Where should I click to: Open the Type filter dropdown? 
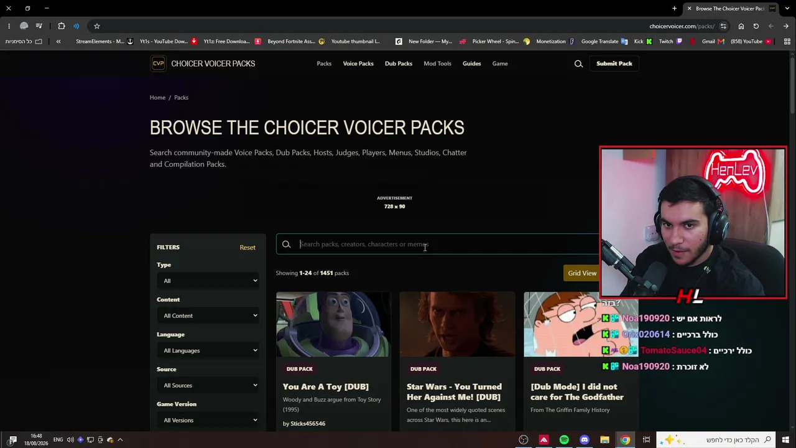208,281
